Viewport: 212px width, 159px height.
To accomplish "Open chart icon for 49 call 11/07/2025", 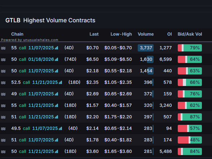I will pos(56,94).
